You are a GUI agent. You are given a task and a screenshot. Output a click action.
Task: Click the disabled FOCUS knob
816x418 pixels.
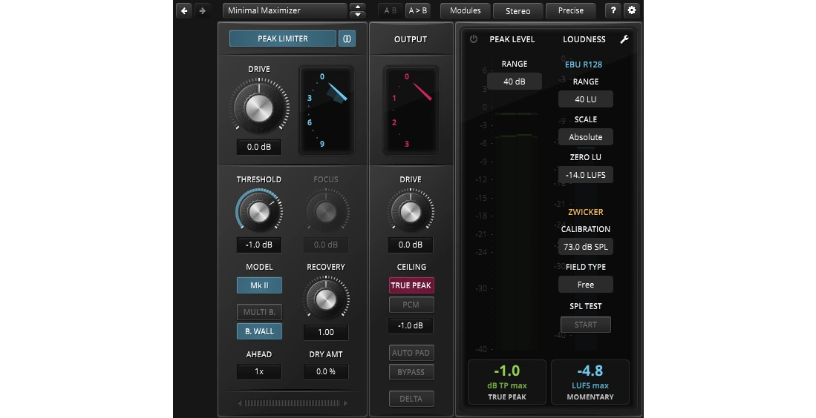(326, 211)
